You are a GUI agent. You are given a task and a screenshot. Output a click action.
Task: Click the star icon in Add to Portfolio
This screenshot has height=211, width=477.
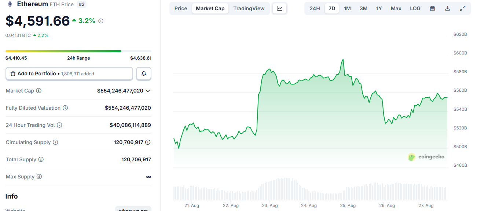(x=13, y=74)
